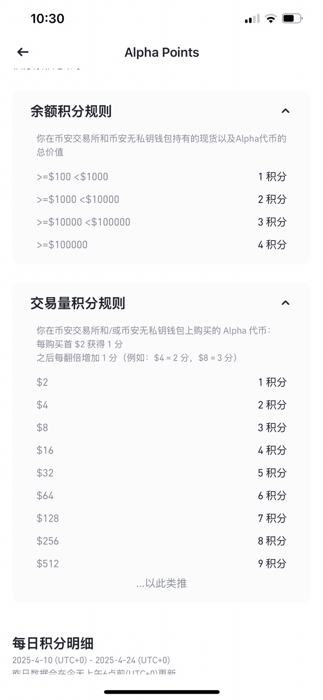Collapse the 交易量积分规则 section chevron
Viewport: 323px width, 700px height.
click(x=286, y=303)
